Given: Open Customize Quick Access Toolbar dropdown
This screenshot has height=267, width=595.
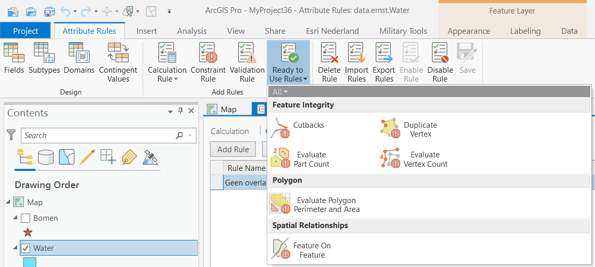Looking at the screenshot, I should 169,12.
